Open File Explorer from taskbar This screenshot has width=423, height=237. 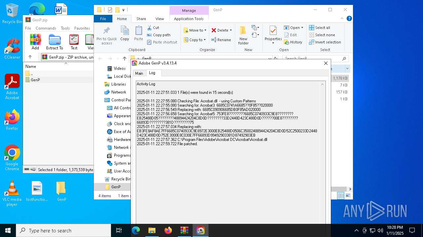click(152, 230)
